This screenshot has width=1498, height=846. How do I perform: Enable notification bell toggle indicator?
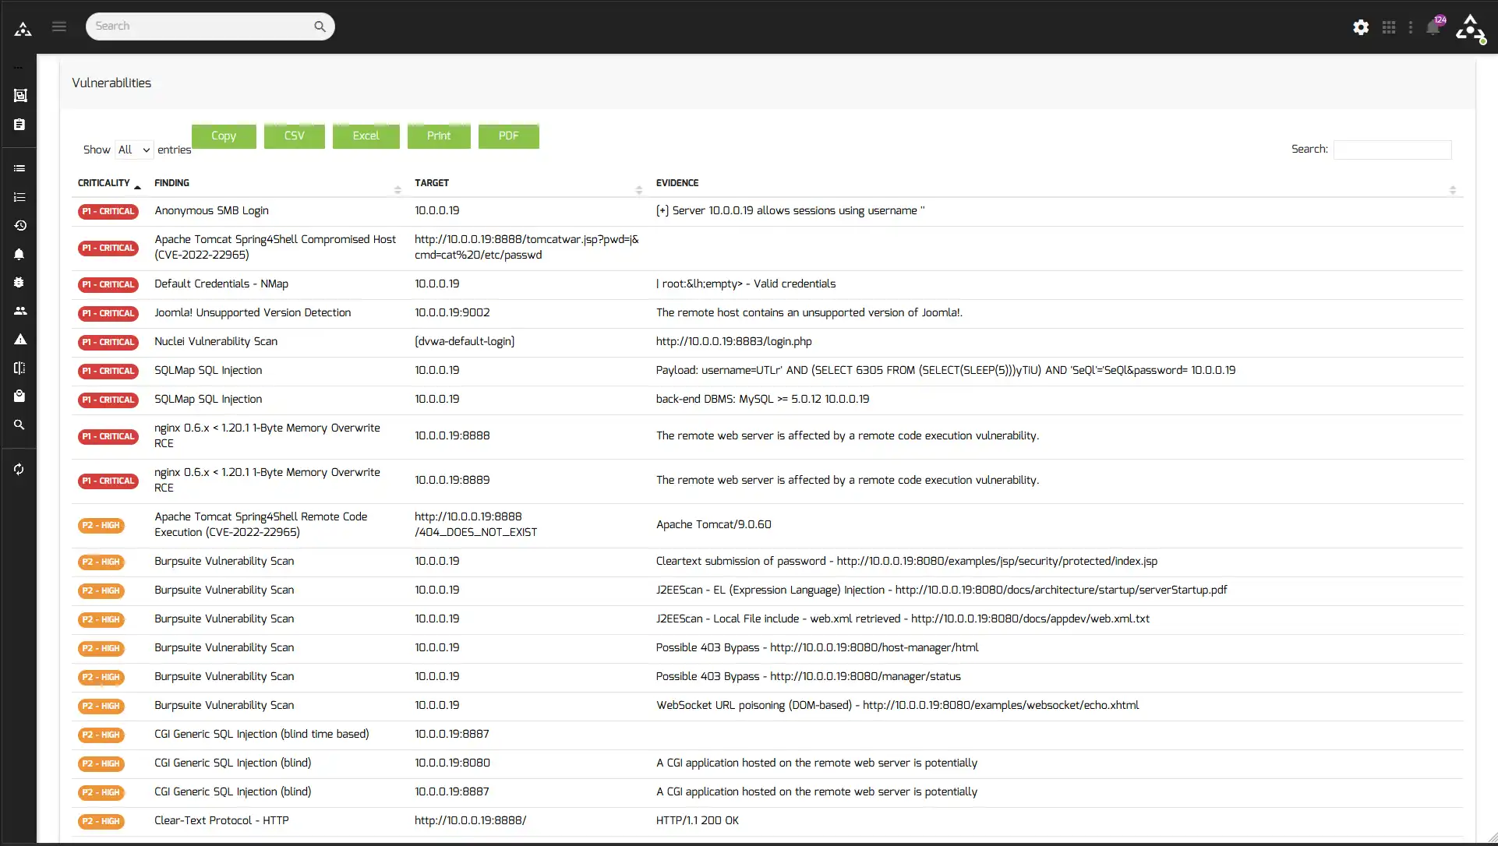pyautogui.click(x=1435, y=26)
